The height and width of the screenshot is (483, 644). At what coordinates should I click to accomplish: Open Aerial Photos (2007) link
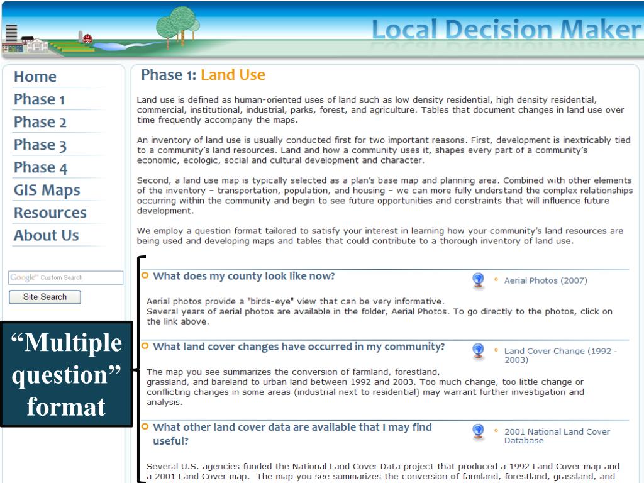pyautogui.click(x=545, y=280)
